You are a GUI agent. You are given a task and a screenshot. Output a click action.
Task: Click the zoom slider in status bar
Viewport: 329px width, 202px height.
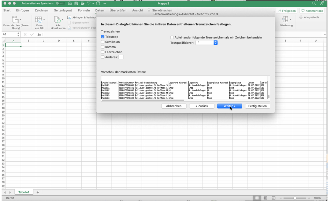295,198
